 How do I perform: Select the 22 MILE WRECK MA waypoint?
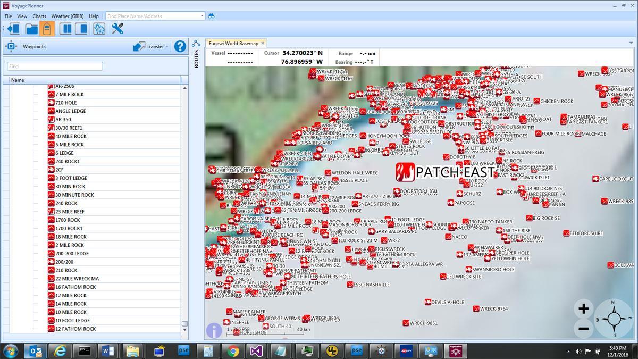77,279
